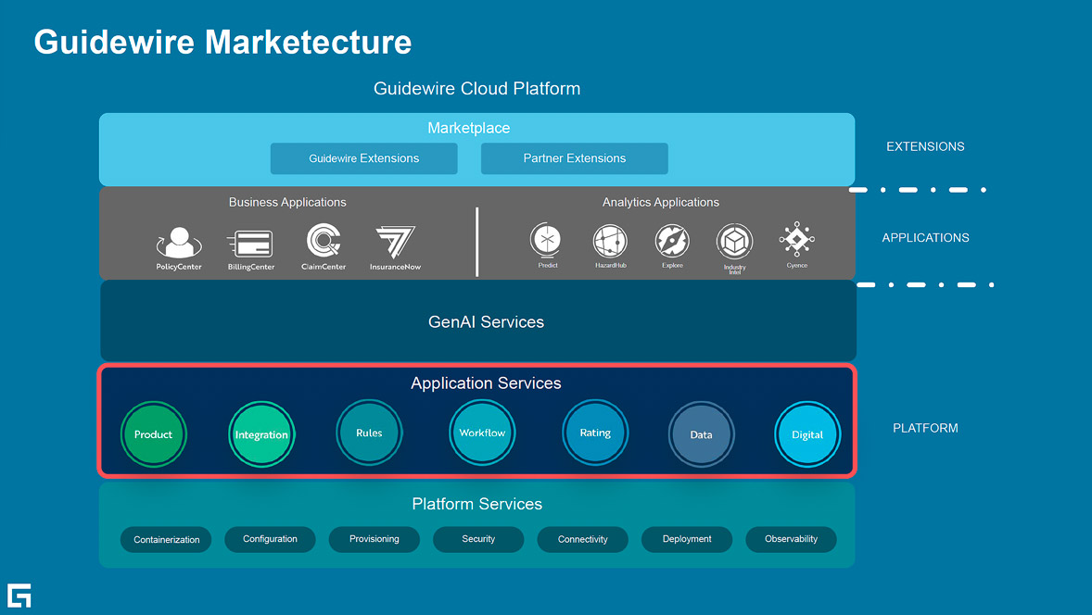1092x615 pixels.
Task: Click the Guidewire logo in bottom corner
Action: [19, 595]
